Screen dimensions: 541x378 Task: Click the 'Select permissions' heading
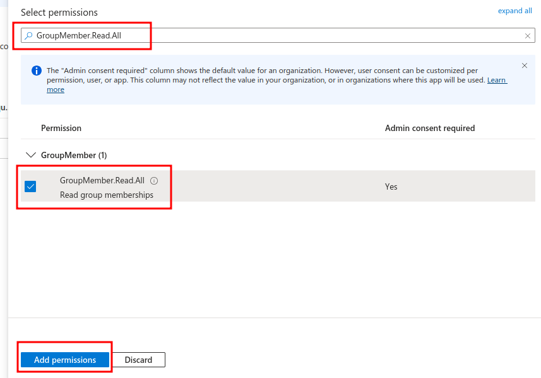(x=59, y=13)
